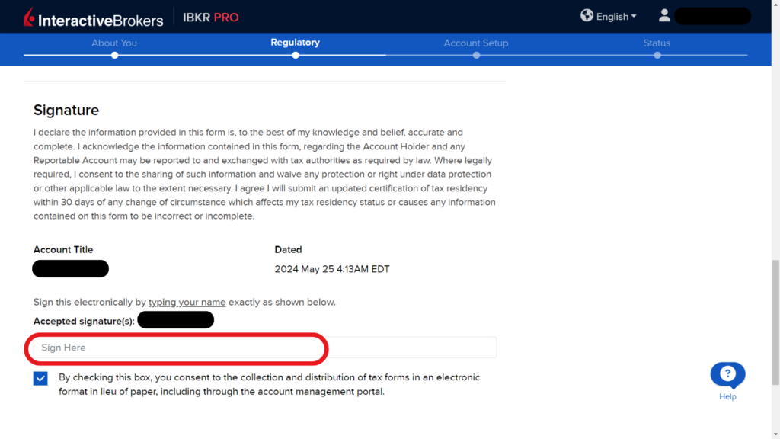The height and width of the screenshot is (439, 780).
Task: Go to the About You step
Action: pyautogui.click(x=114, y=43)
